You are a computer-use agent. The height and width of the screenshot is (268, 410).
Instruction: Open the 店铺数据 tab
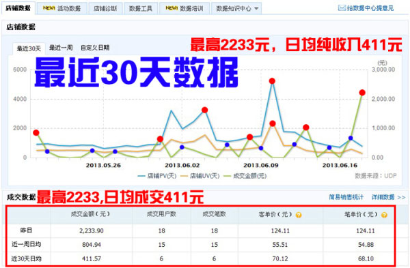point(18,8)
